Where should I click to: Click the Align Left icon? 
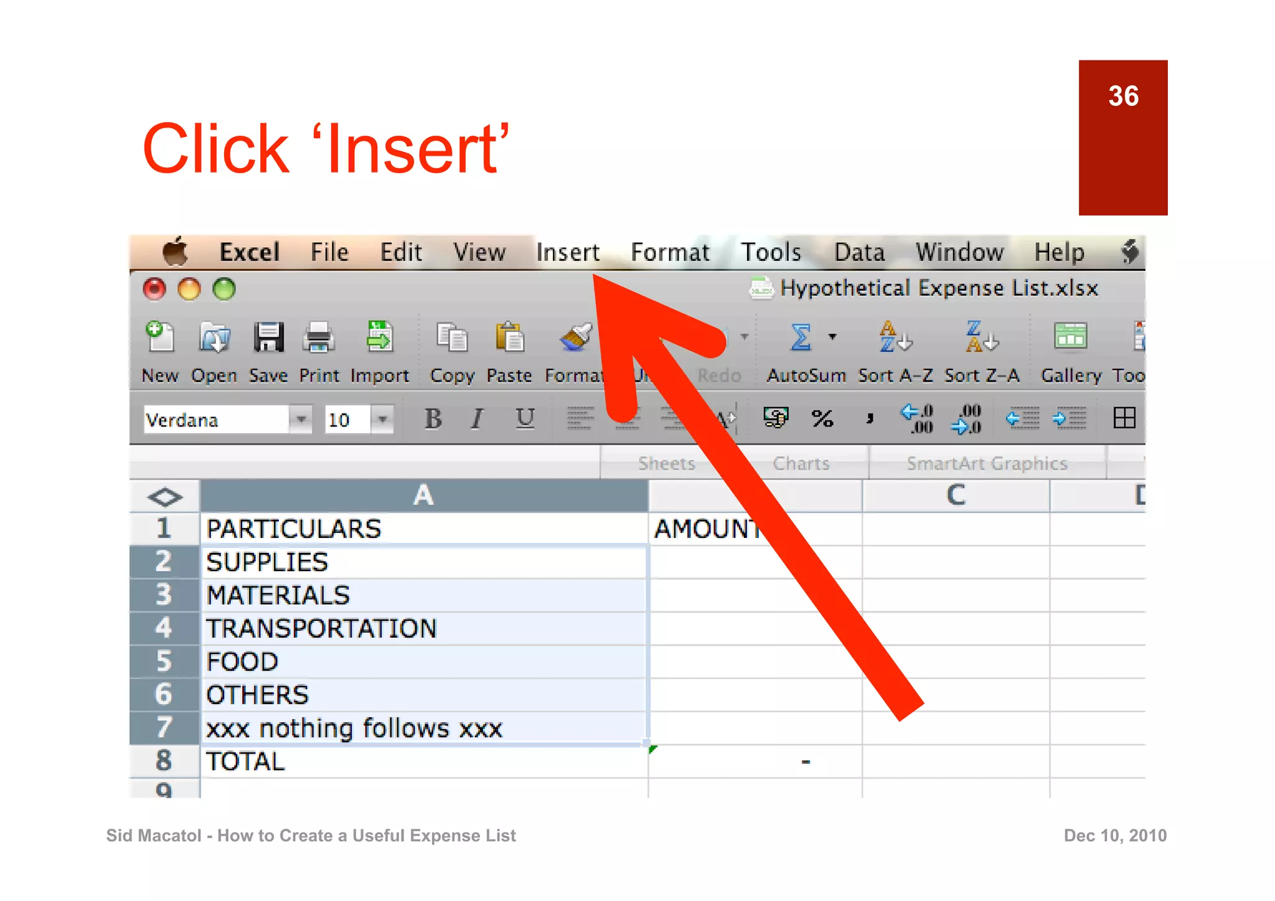pyautogui.click(x=580, y=418)
